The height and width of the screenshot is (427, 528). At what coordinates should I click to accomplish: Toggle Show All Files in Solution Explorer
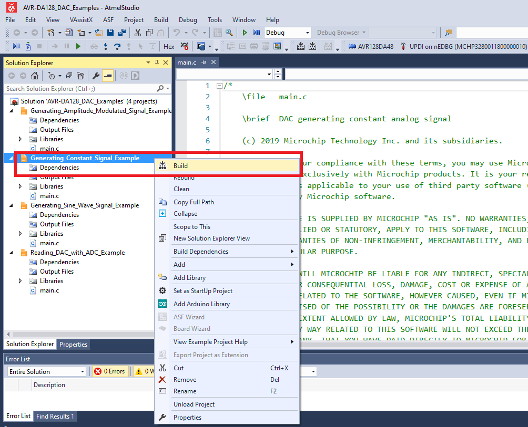(80, 76)
